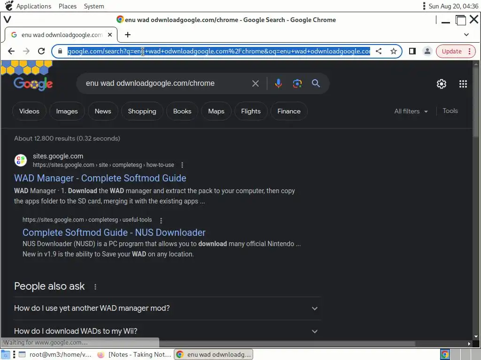Image resolution: width=481 pixels, height=360 pixels.
Task: Click the sites.google.com how-to-use URL
Action: (103, 165)
